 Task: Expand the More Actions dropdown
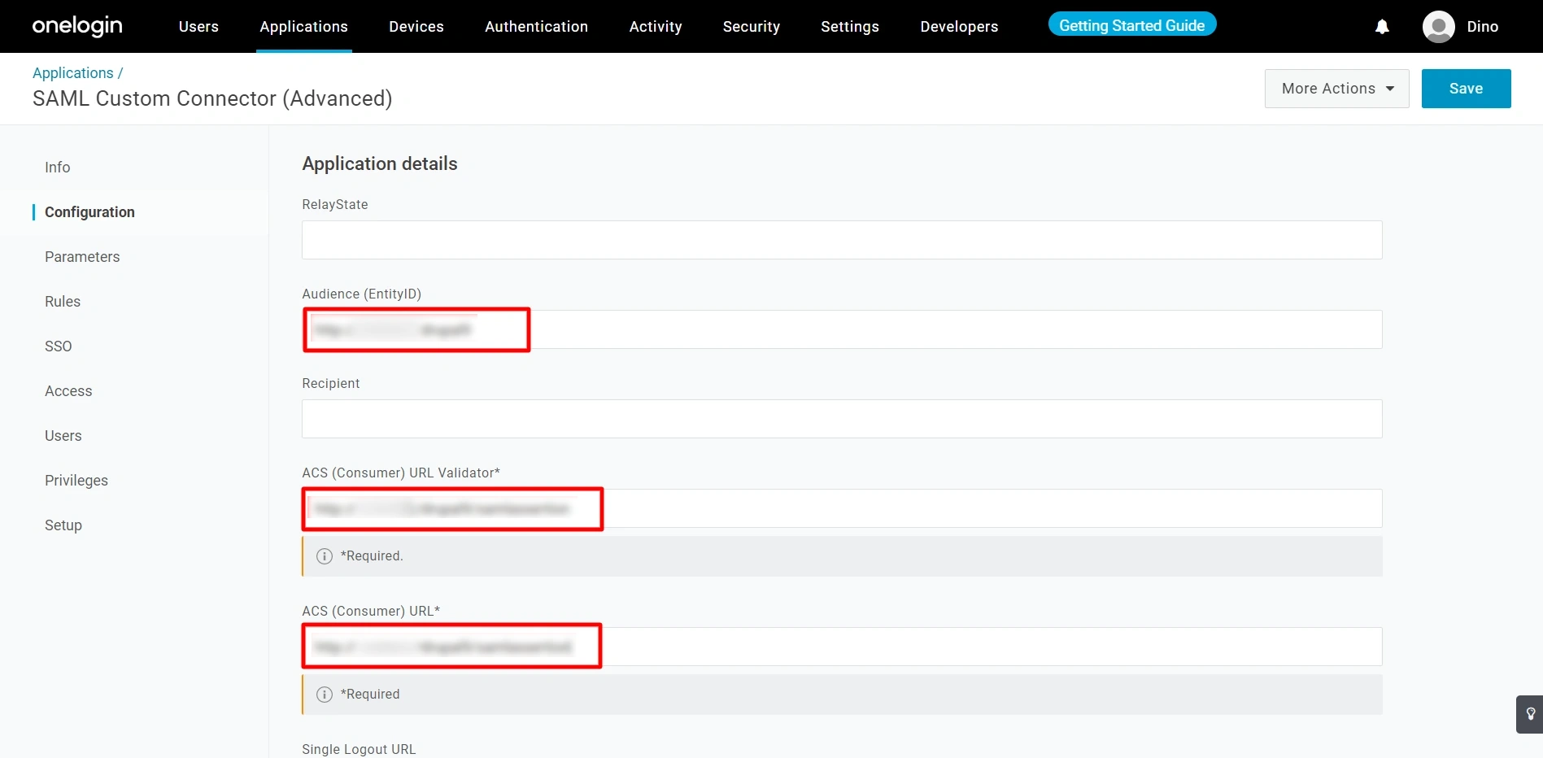[1336, 89]
